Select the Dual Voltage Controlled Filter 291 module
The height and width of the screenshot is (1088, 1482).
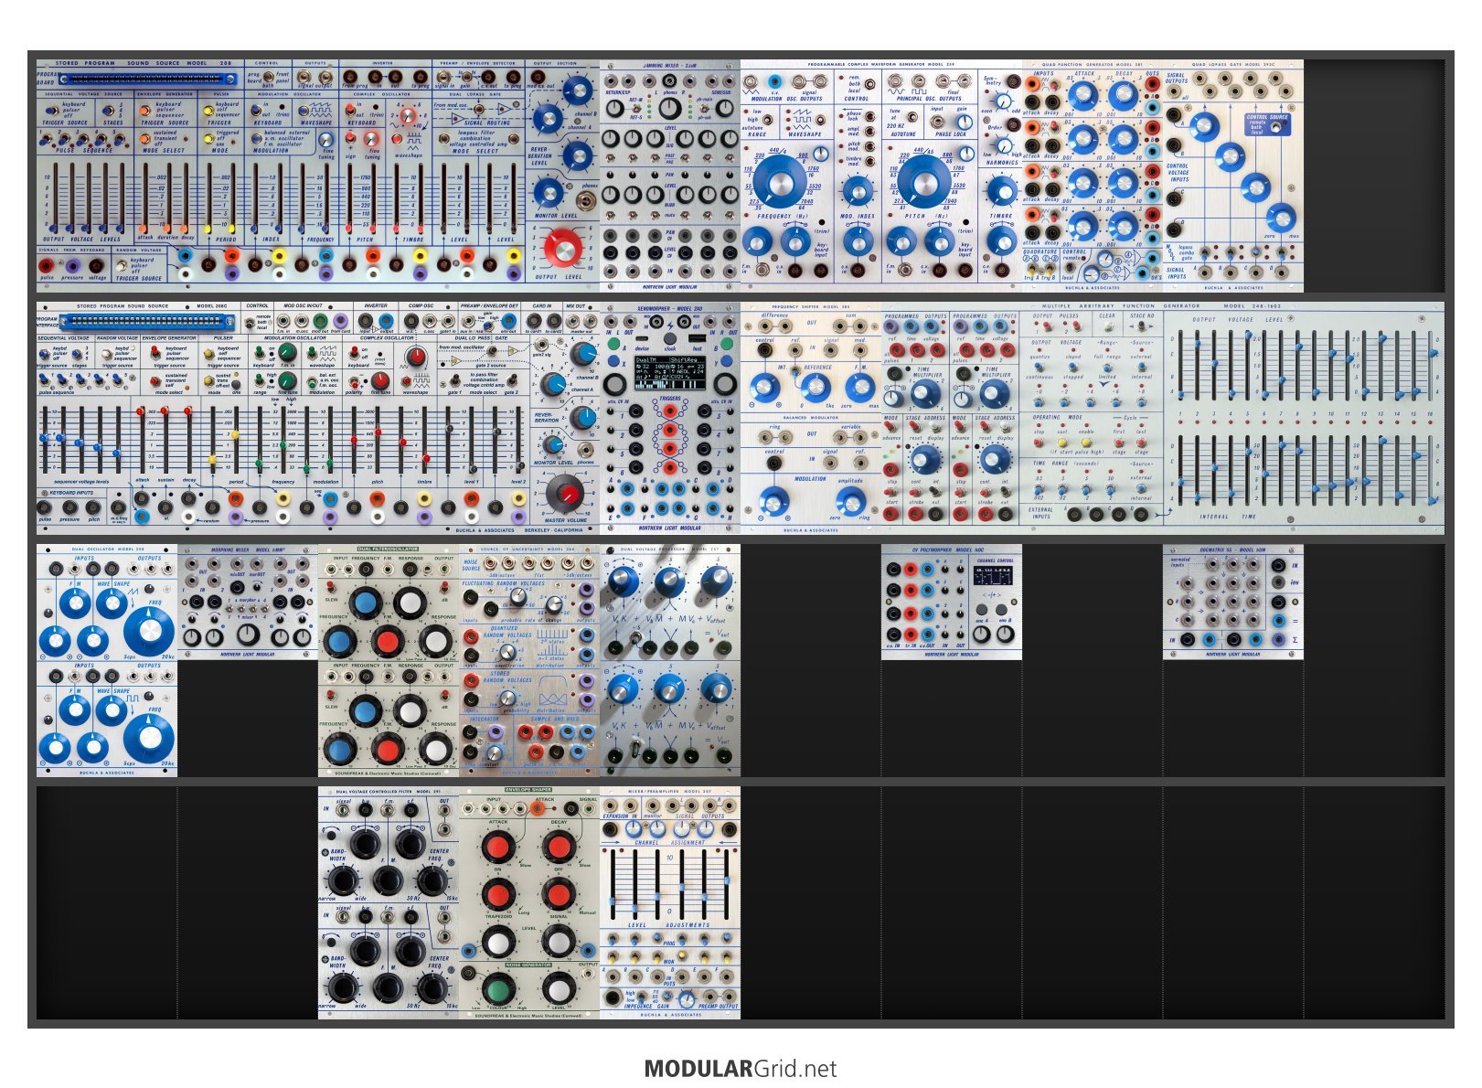click(389, 902)
